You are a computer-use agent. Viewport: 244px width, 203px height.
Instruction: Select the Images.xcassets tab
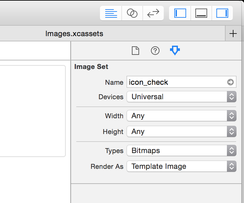[x=74, y=34]
